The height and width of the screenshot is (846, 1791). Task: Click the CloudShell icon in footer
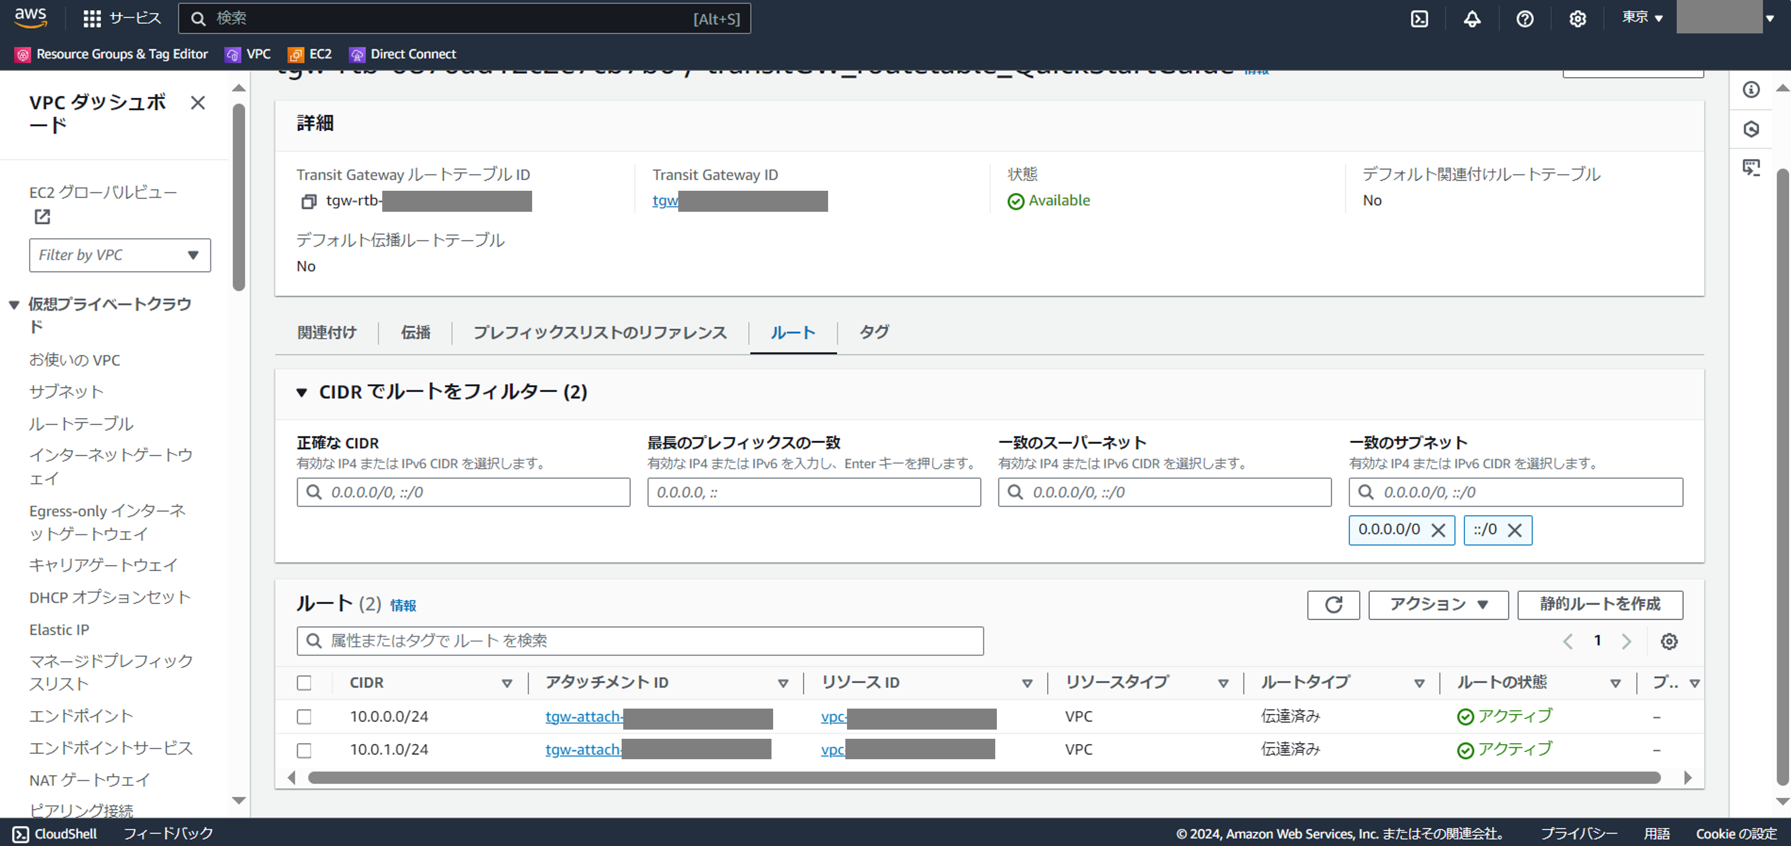20,834
